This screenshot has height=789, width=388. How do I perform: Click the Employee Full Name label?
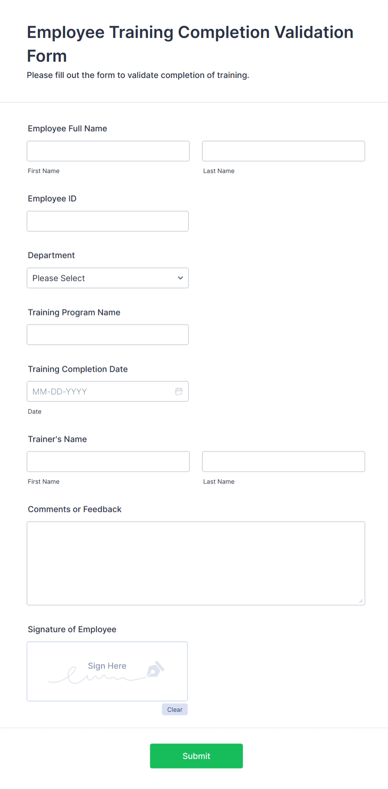click(67, 129)
